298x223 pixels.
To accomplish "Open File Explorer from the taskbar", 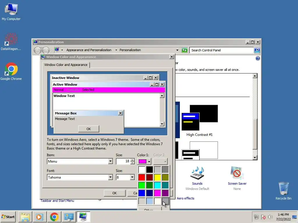I will coord(25,217).
